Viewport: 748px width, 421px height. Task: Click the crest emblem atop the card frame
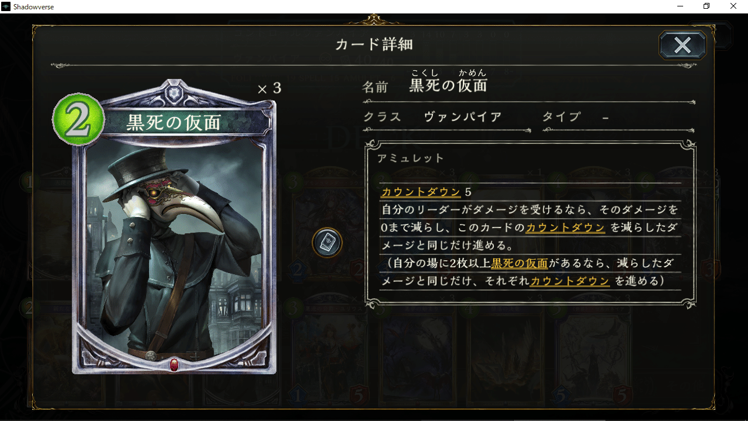pyautogui.click(x=174, y=93)
